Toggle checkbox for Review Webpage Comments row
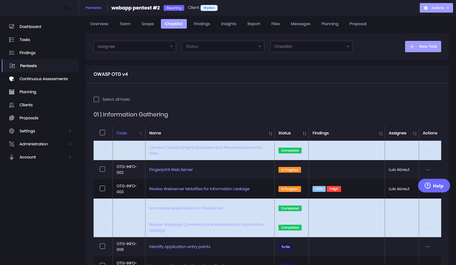Viewport: 456px width, 265px height. coord(102,227)
